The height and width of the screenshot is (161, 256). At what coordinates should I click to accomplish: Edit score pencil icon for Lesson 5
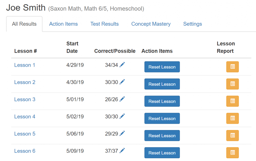[122, 133]
